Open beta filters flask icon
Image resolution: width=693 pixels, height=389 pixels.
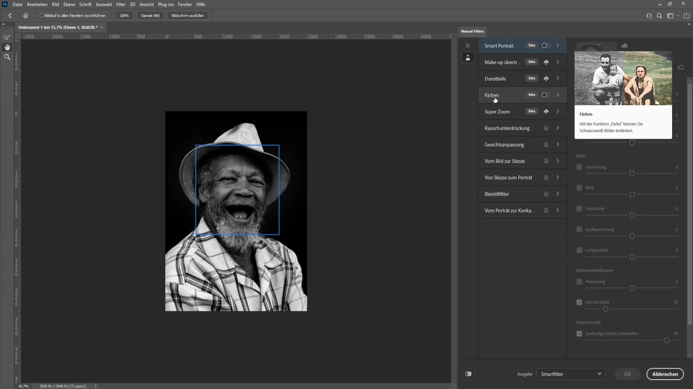click(x=468, y=58)
